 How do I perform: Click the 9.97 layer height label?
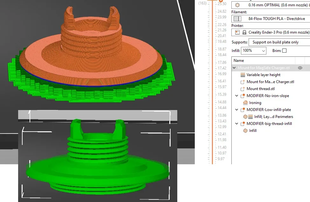click(x=221, y=159)
